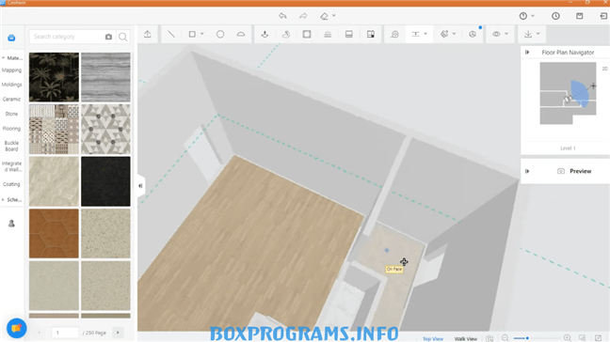
Task: Switch to Top View
Action: point(433,339)
